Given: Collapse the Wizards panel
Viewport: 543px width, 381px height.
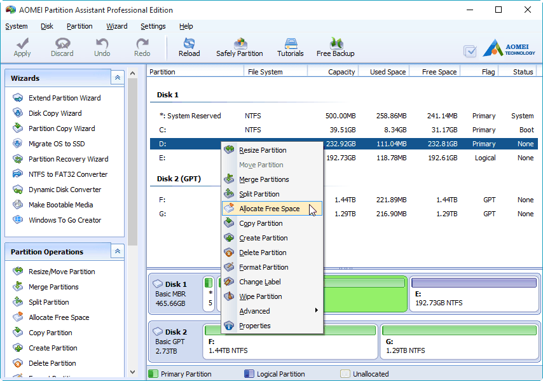Looking at the screenshot, I should [x=117, y=78].
